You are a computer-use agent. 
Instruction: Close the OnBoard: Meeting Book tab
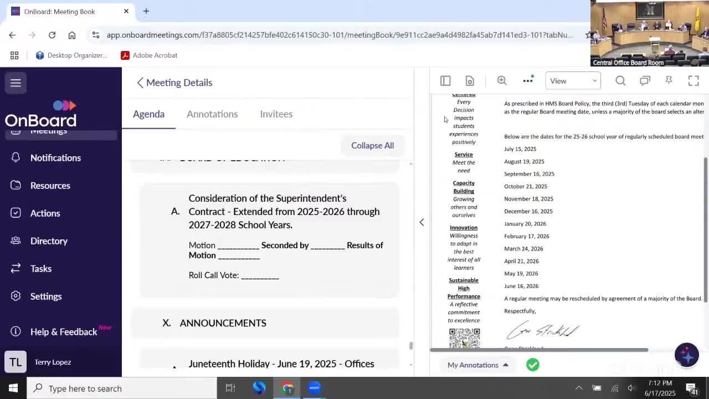coord(126,11)
